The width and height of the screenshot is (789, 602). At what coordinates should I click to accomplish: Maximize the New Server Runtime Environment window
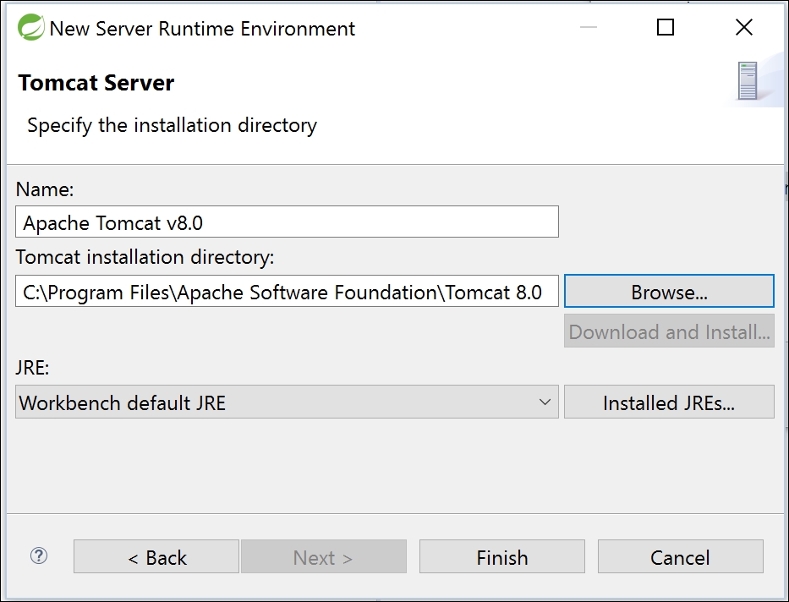[666, 27]
